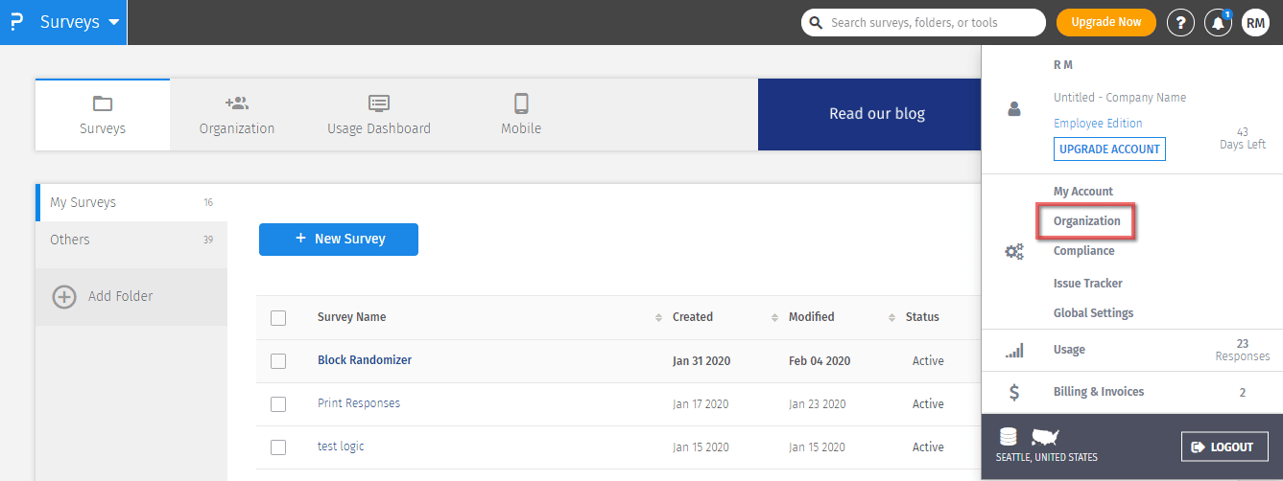The height and width of the screenshot is (481, 1283).
Task: Click the United States map icon
Action: [1044, 437]
